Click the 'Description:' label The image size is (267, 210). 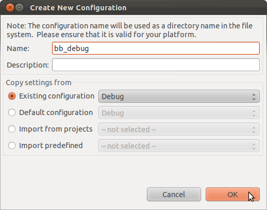pyautogui.click(x=28, y=65)
